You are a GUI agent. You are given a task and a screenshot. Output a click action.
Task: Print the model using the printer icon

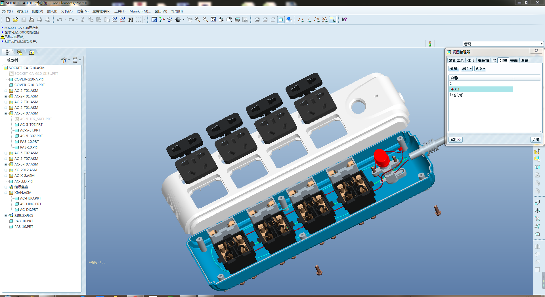point(32,20)
